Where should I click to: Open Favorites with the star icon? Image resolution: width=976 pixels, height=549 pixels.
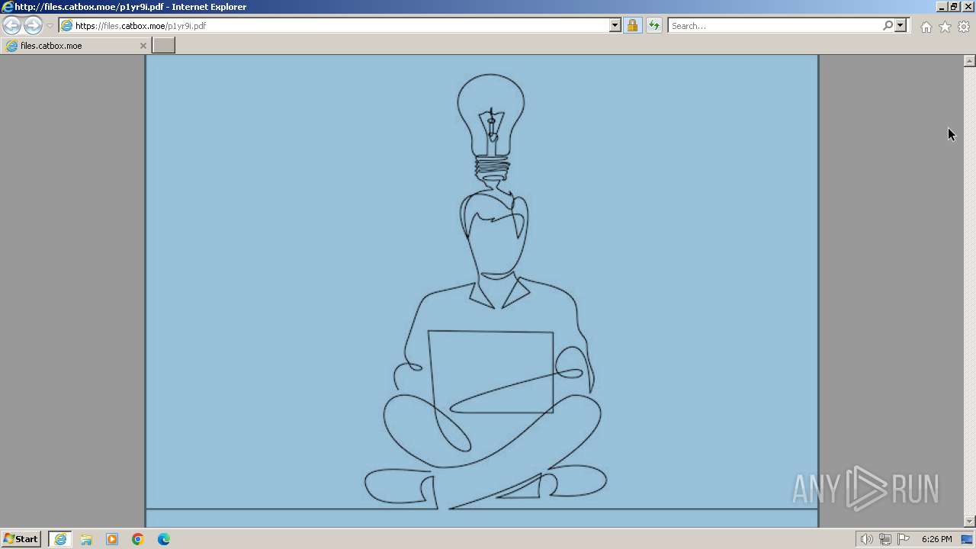(945, 27)
